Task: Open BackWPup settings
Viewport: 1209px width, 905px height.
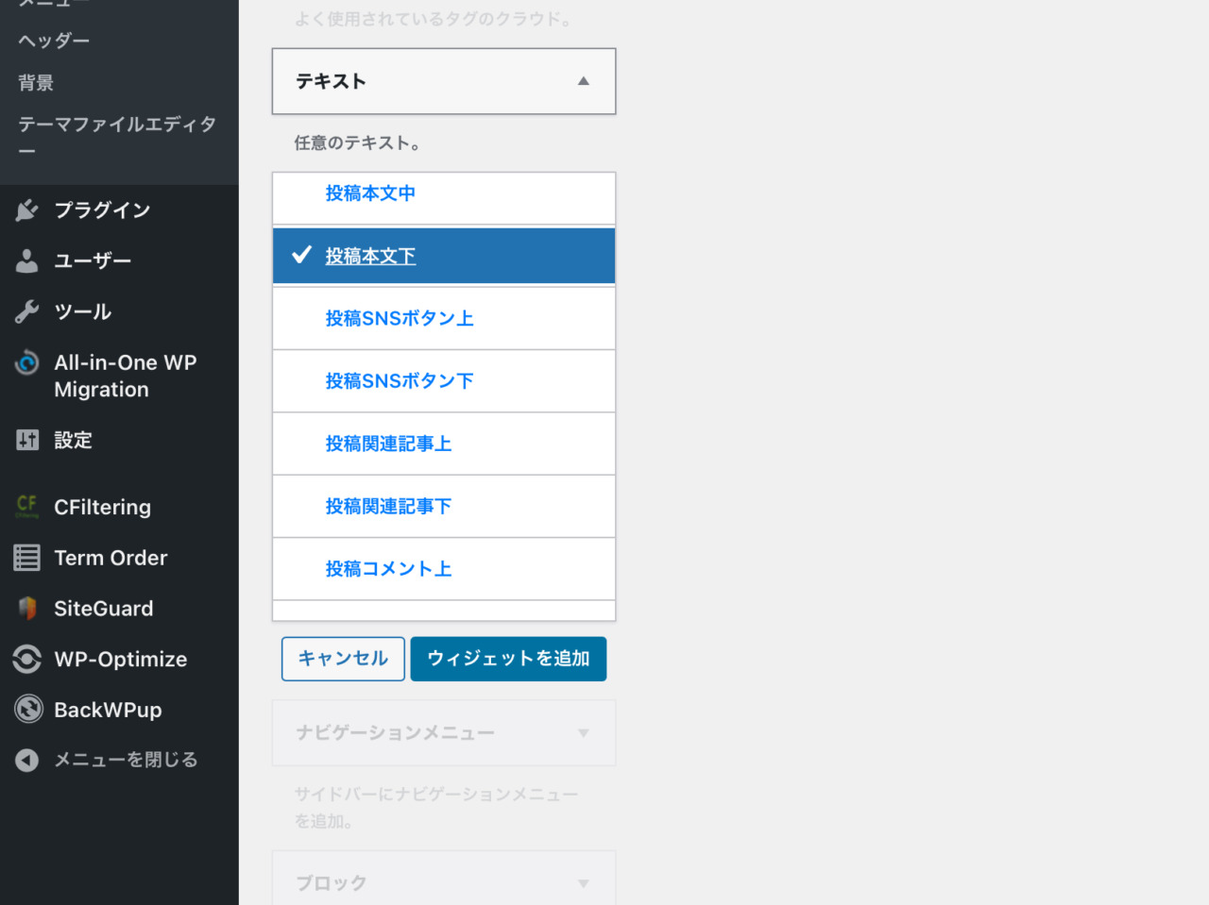Action: (106, 709)
